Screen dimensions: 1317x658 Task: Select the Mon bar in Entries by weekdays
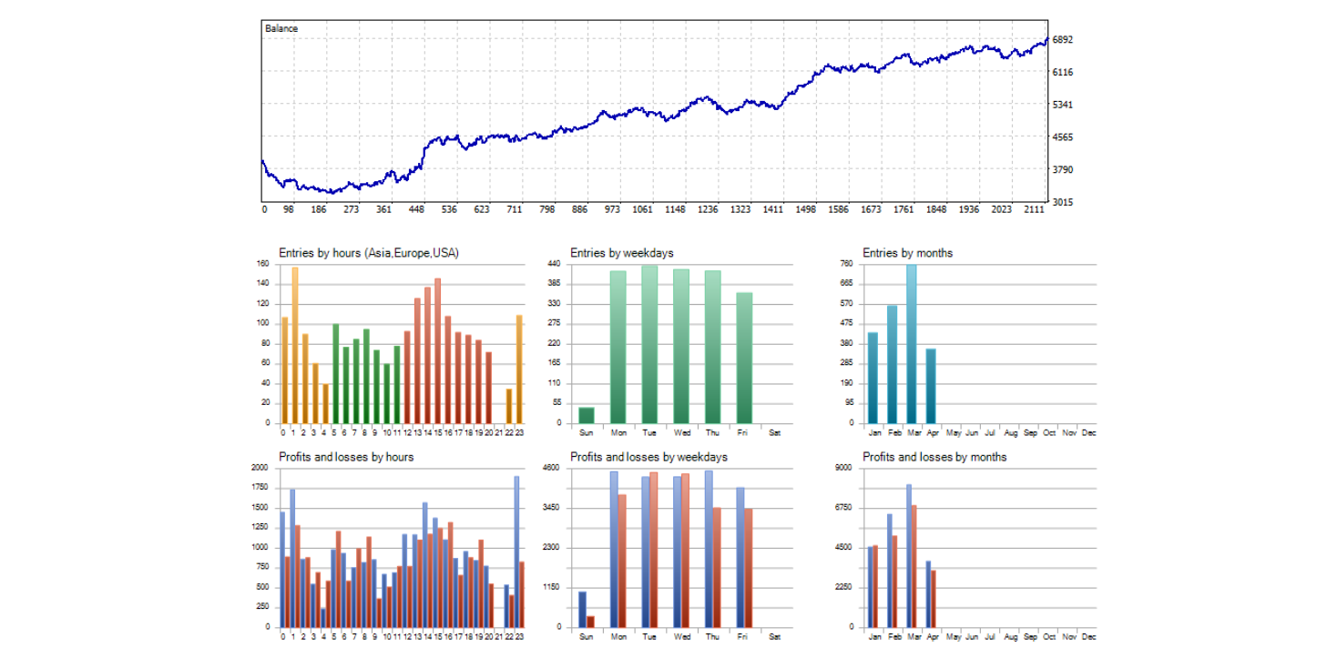pos(618,347)
